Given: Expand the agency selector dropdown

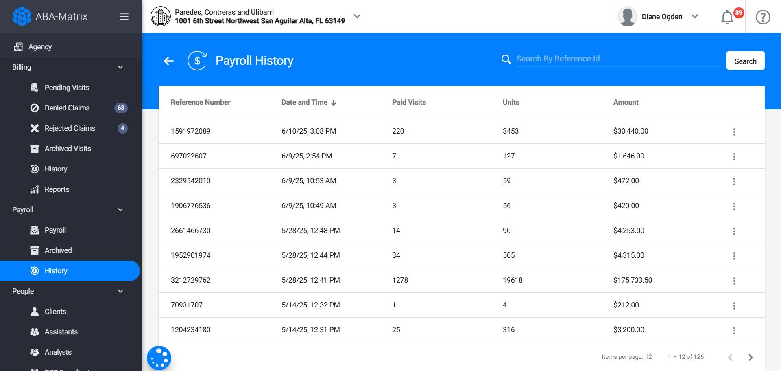Looking at the screenshot, I should 357,16.
